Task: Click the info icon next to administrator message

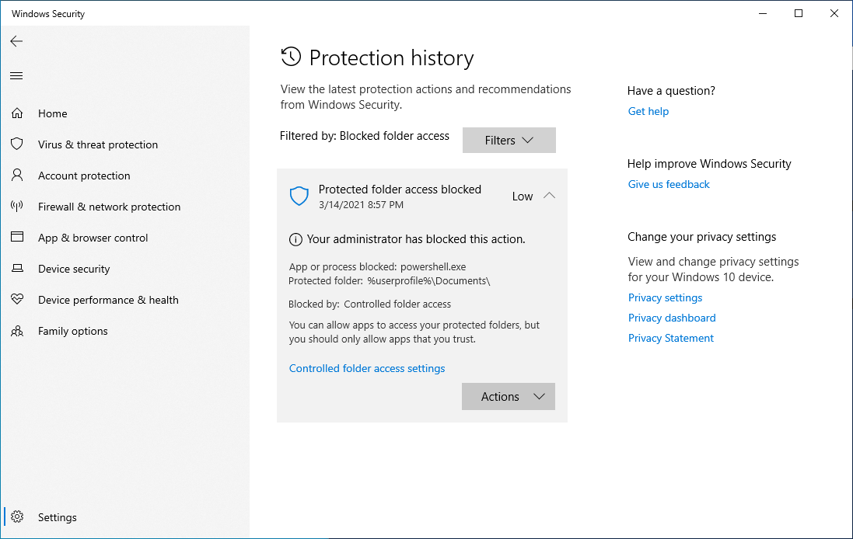Action: click(295, 239)
